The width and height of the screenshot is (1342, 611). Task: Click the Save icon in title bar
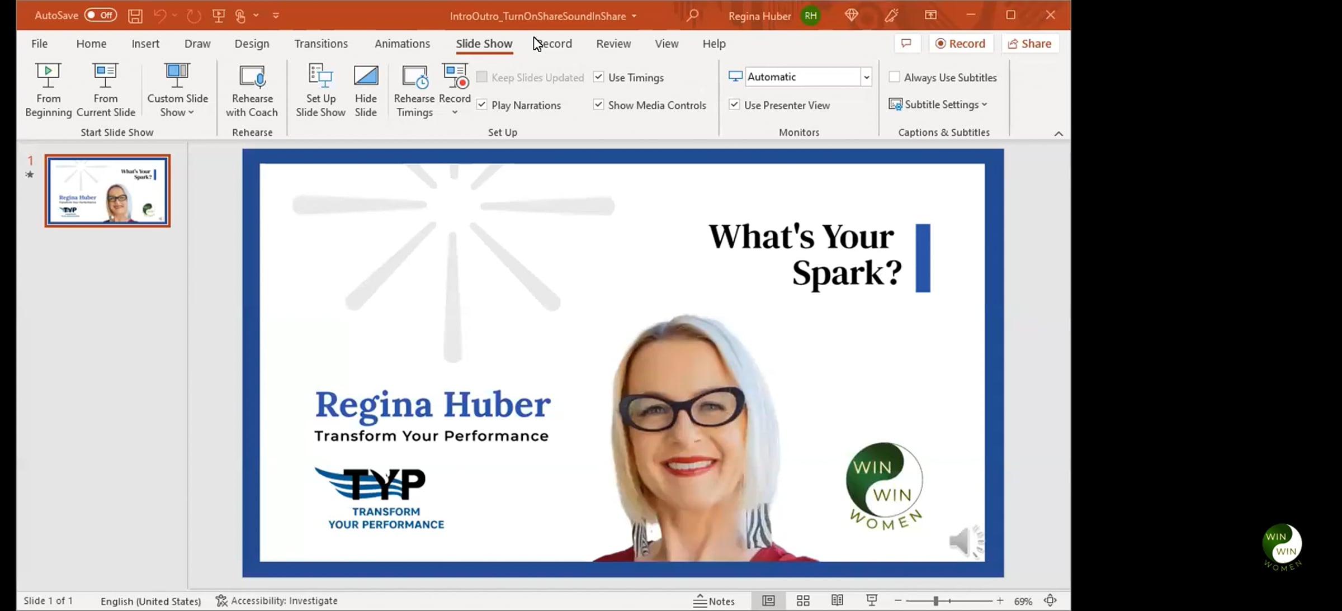[x=135, y=16]
